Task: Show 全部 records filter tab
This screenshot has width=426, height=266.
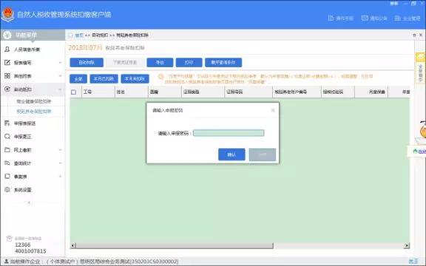Action: 78,79
